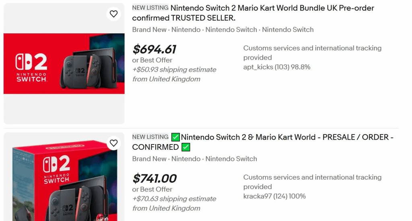412x221 pixels.
Task: Open the Switch 2 console thumbnail of first listing
Action: tap(64, 64)
